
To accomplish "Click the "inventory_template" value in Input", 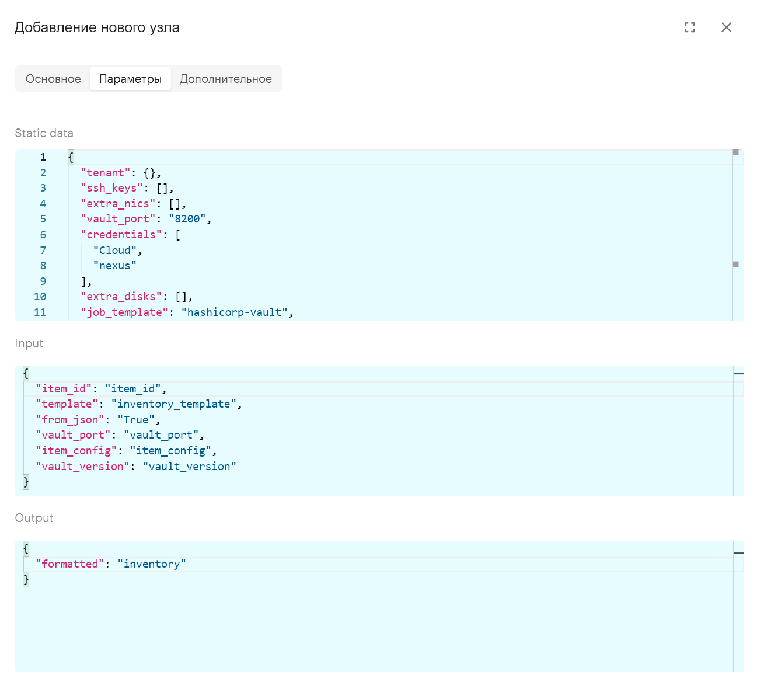I will click(x=174, y=404).
